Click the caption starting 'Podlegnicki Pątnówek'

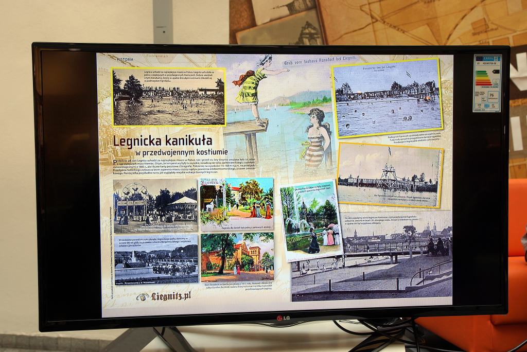point(414,138)
